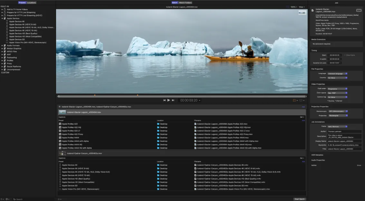The image size is (365, 201).
Task: Click the Job inspector file icon at the top
Action: pos(312,10)
